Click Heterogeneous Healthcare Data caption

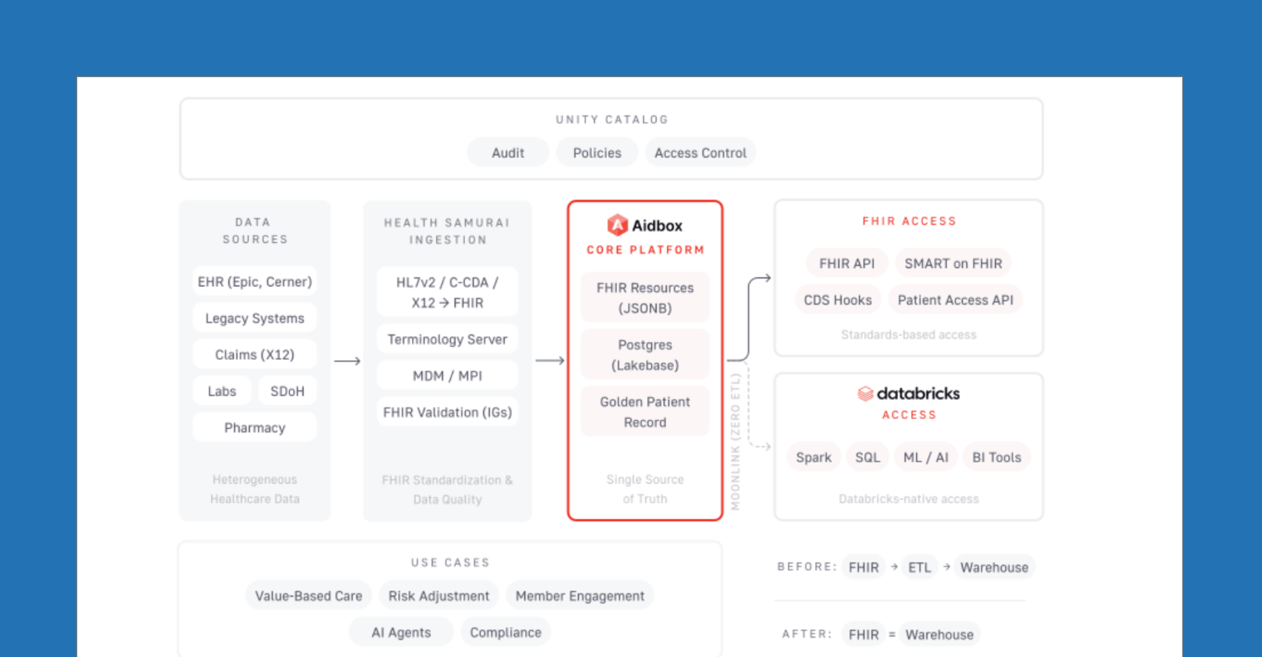click(255, 489)
